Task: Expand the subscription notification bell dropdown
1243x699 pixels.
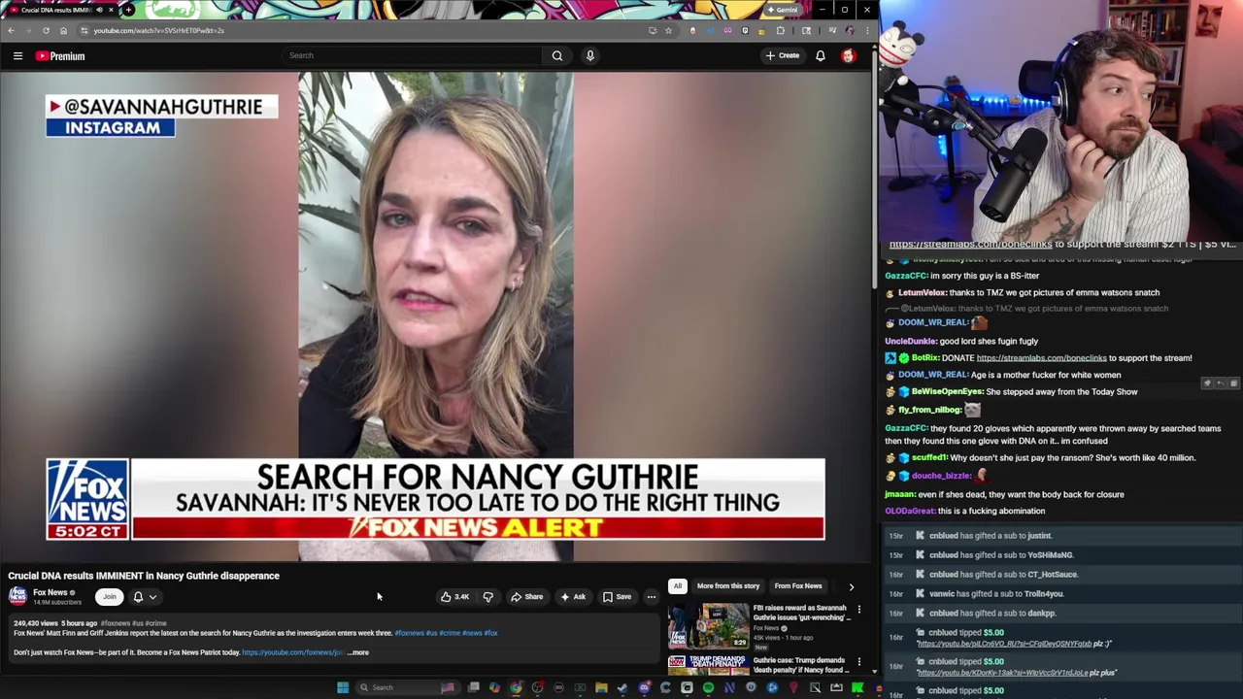Action: click(x=144, y=597)
